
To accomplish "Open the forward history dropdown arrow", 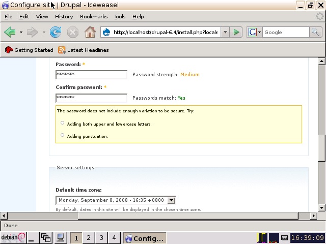I will click(x=44, y=33).
